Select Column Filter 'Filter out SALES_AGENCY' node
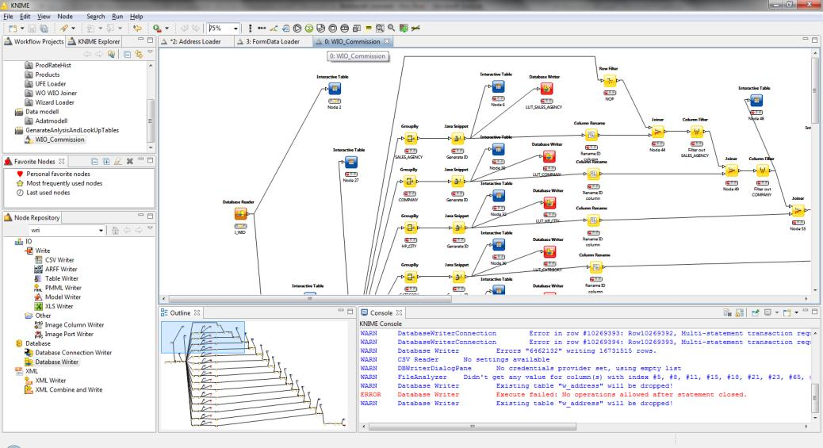 point(696,132)
